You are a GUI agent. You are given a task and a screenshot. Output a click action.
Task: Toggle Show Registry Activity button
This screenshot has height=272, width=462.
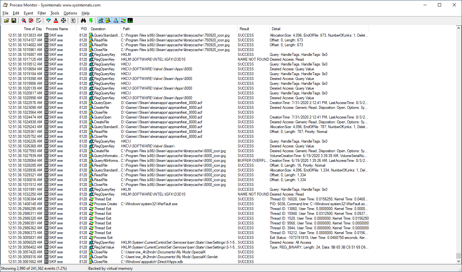click(x=101, y=21)
